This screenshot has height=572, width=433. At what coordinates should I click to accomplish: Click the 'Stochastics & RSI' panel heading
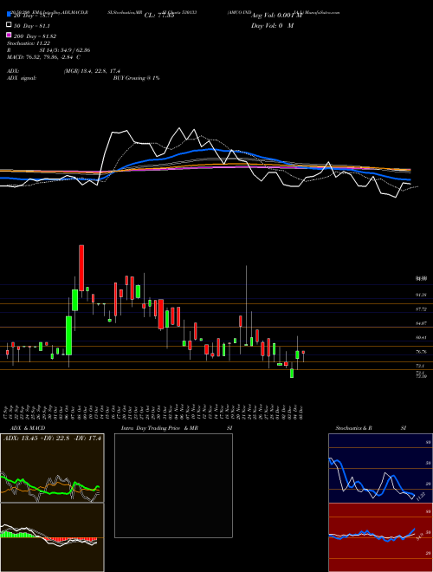(x=371, y=428)
